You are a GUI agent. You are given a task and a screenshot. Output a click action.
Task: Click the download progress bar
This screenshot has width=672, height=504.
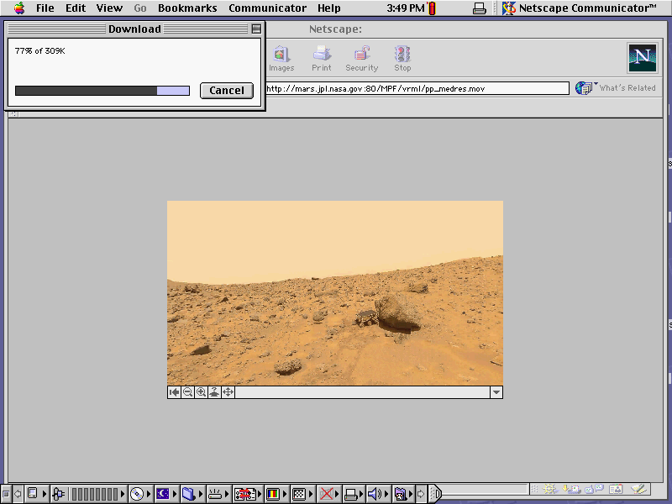pos(101,90)
